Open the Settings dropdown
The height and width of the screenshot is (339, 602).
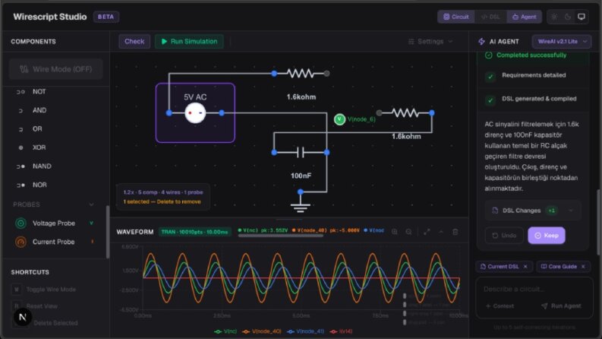pos(430,42)
